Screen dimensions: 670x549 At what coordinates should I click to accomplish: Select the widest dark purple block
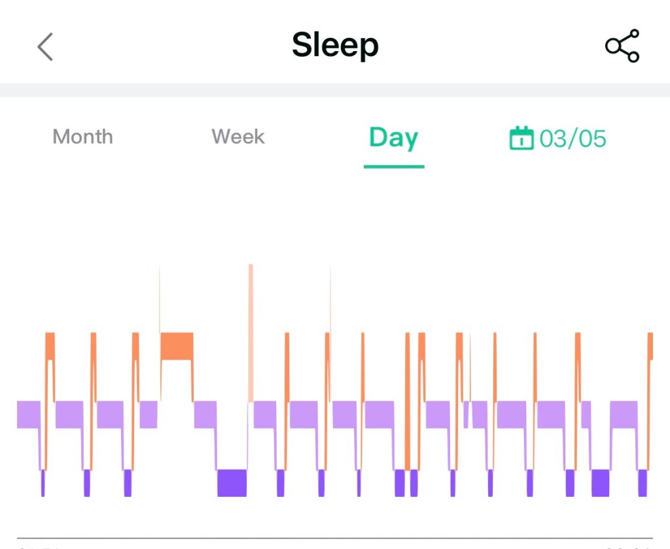[232, 482]
